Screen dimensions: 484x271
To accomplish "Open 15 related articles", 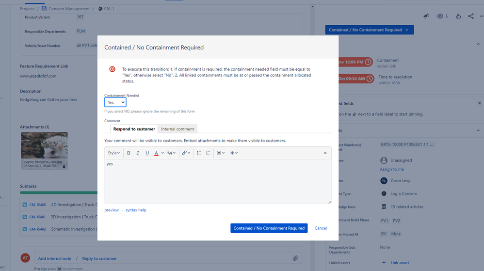I will (x=406, y=207).
